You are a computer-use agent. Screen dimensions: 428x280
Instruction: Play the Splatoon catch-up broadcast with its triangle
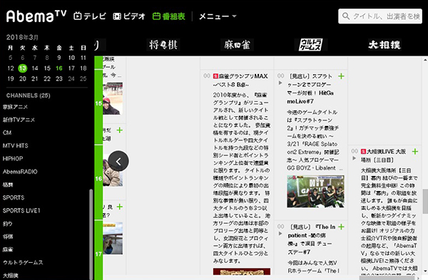(280, 83)
